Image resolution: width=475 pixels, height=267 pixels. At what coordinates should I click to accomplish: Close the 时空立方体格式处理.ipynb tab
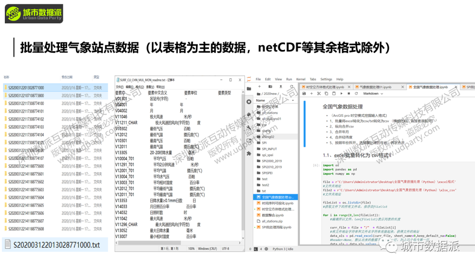pyautogui.click(x=349, y=87)
